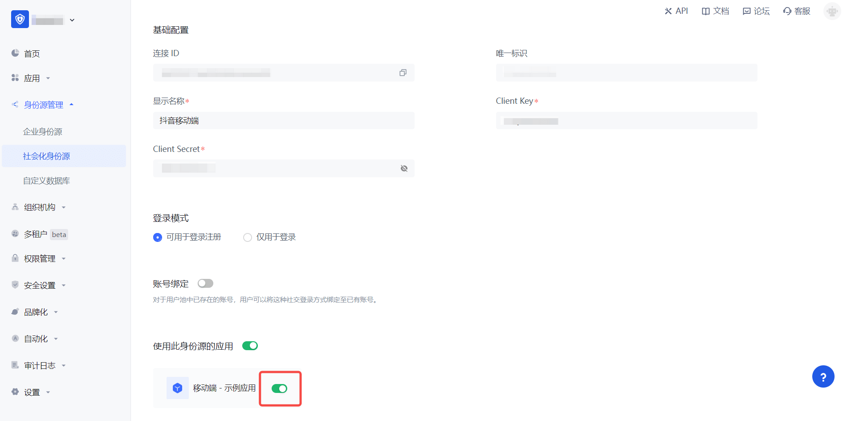
Task: Select 可用于登录注册 radio option
Action: click(x=158, y=237)
